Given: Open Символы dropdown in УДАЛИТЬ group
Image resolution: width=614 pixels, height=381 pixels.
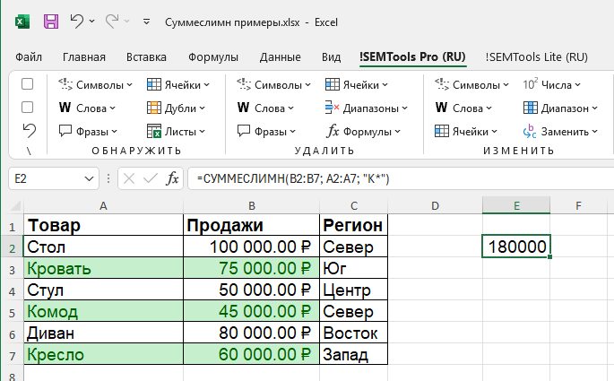Looking at the screenshot, I should 273,84.
